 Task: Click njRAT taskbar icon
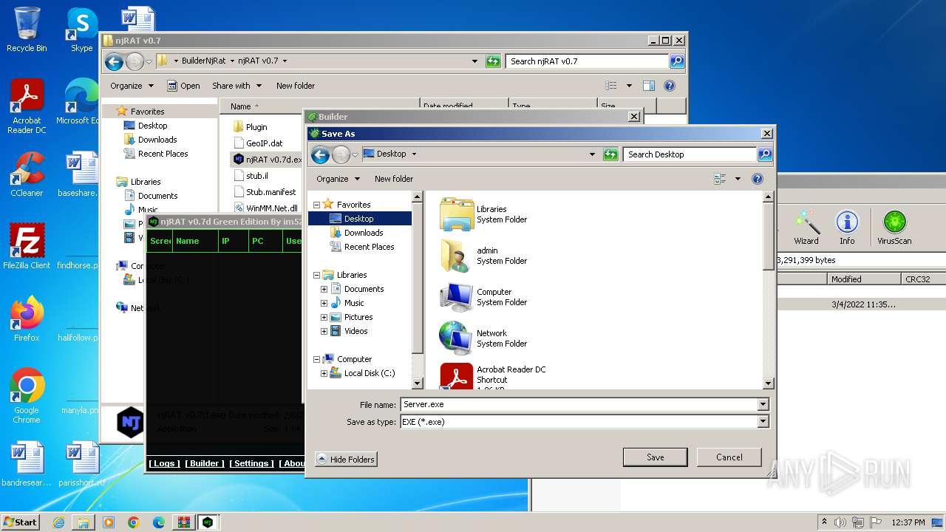tap(208, 522)
